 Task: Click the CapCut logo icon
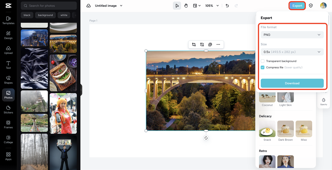8,6
